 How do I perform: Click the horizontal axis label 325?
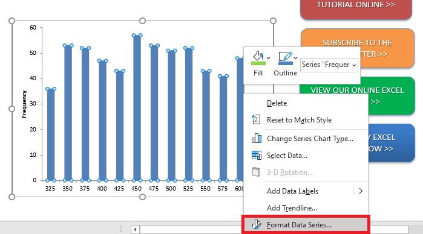tap(50, 189)
